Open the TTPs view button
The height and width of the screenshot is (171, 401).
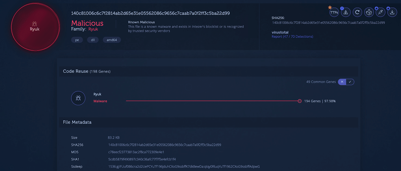[x=334, y=12]
